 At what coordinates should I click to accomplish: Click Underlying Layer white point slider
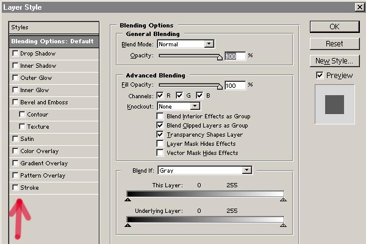[283, 225]
